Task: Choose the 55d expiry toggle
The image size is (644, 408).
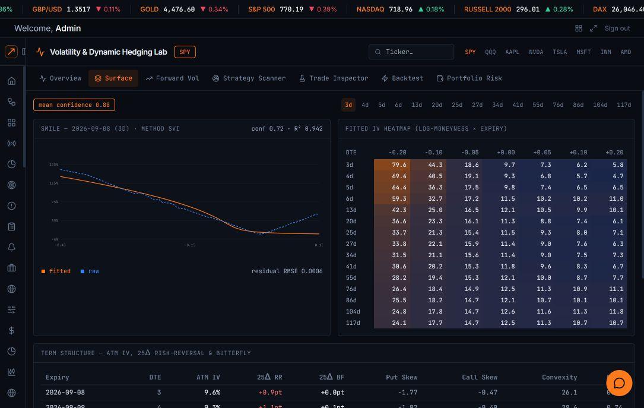Action: [x=538, y=105]
